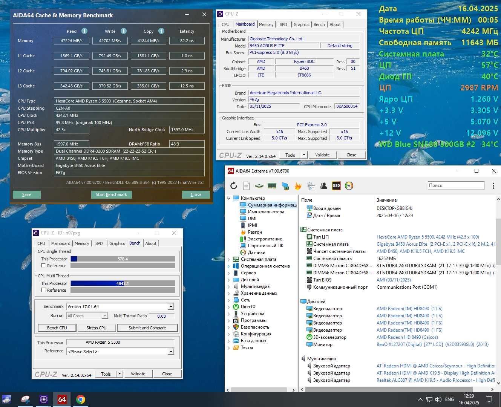Screen dimensions: 501x407
Task: Click the Refresh icon in AIDA64 toolbar
Action: pos(234,186)
